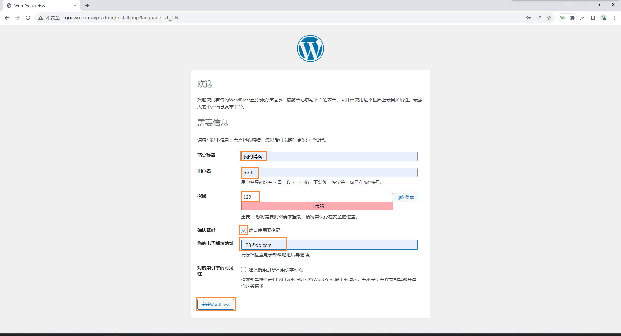Uncheck 确认使用弱密码 checkbox
The image size is (621, 336).
pyautogui.click(x=244, y=230)
